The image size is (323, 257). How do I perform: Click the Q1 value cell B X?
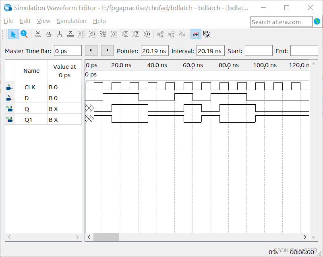click(x=64, y=120)
